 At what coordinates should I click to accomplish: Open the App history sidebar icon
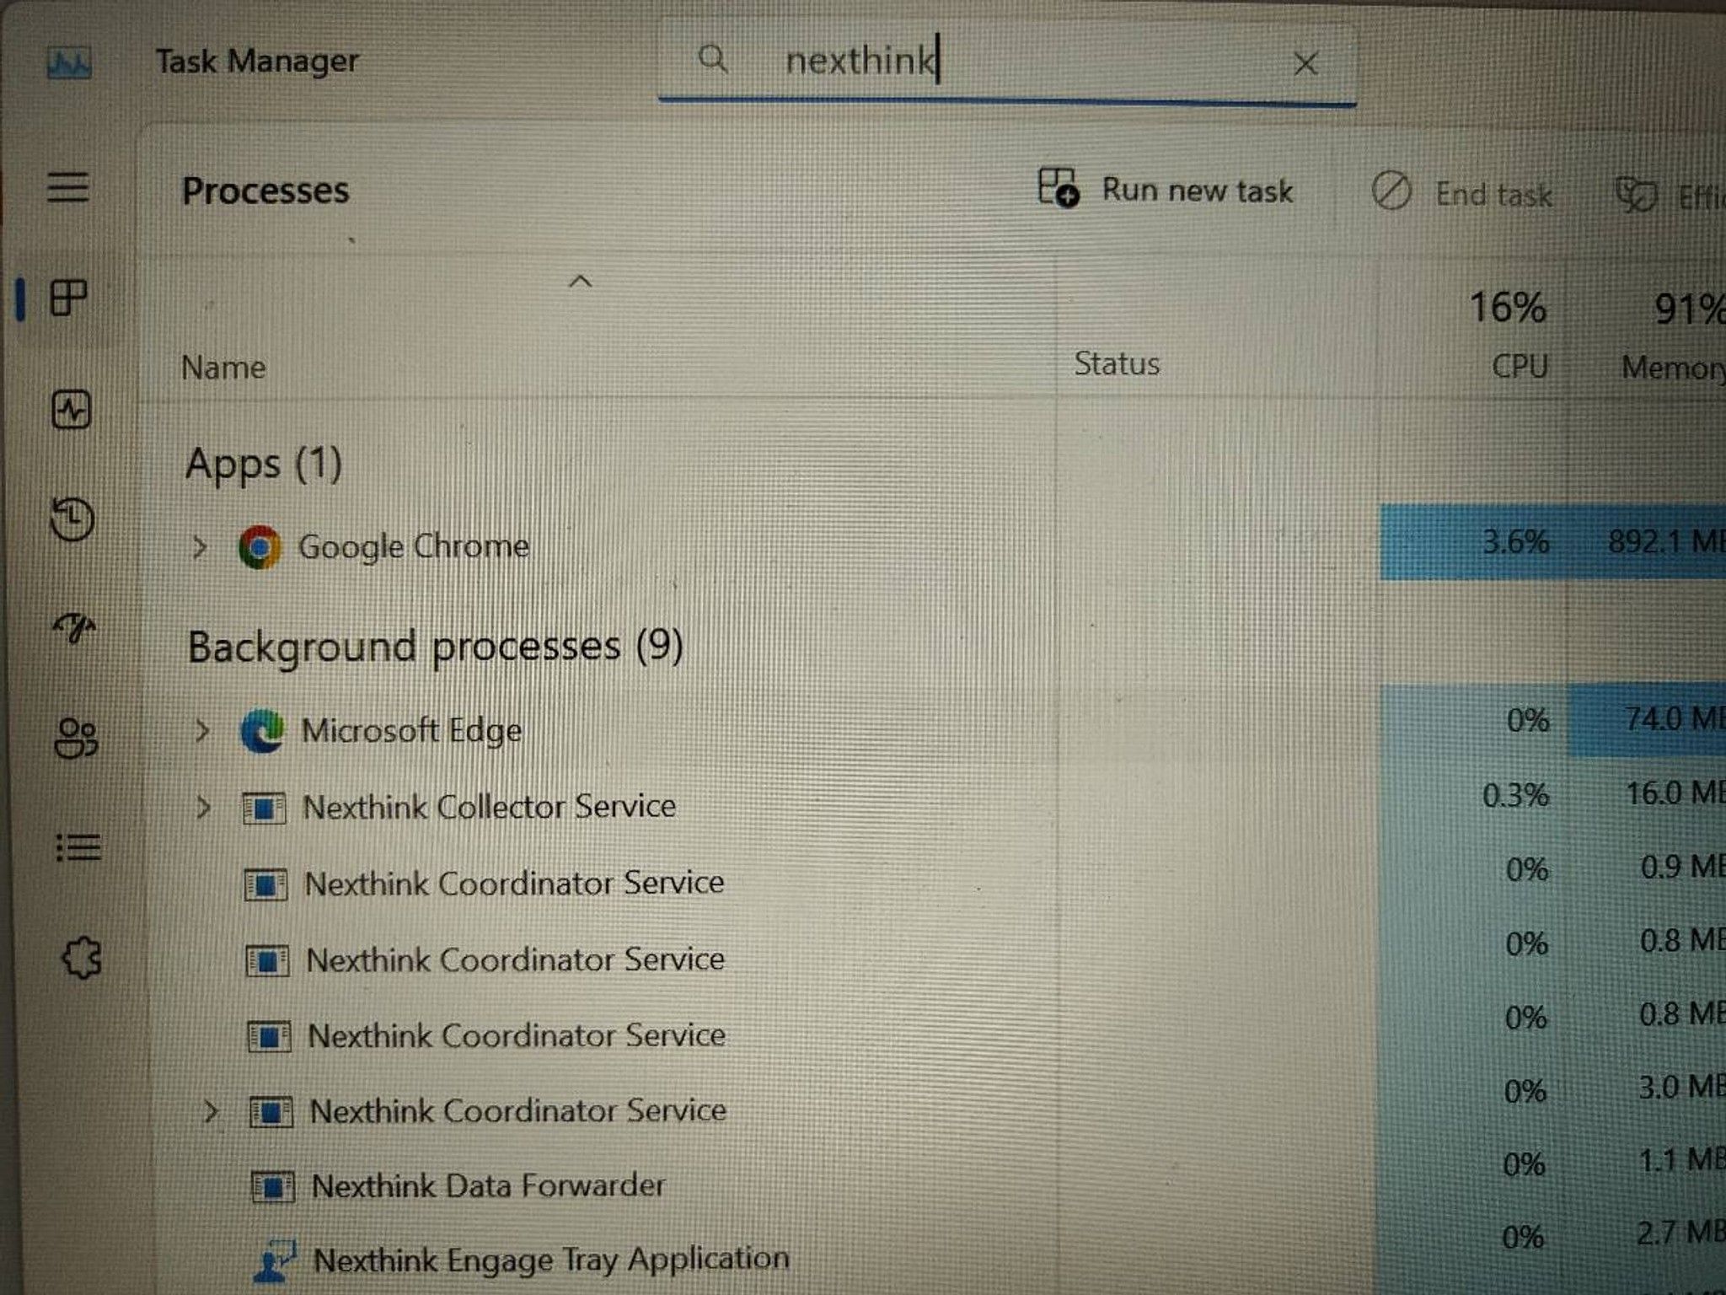coord(72,519)
